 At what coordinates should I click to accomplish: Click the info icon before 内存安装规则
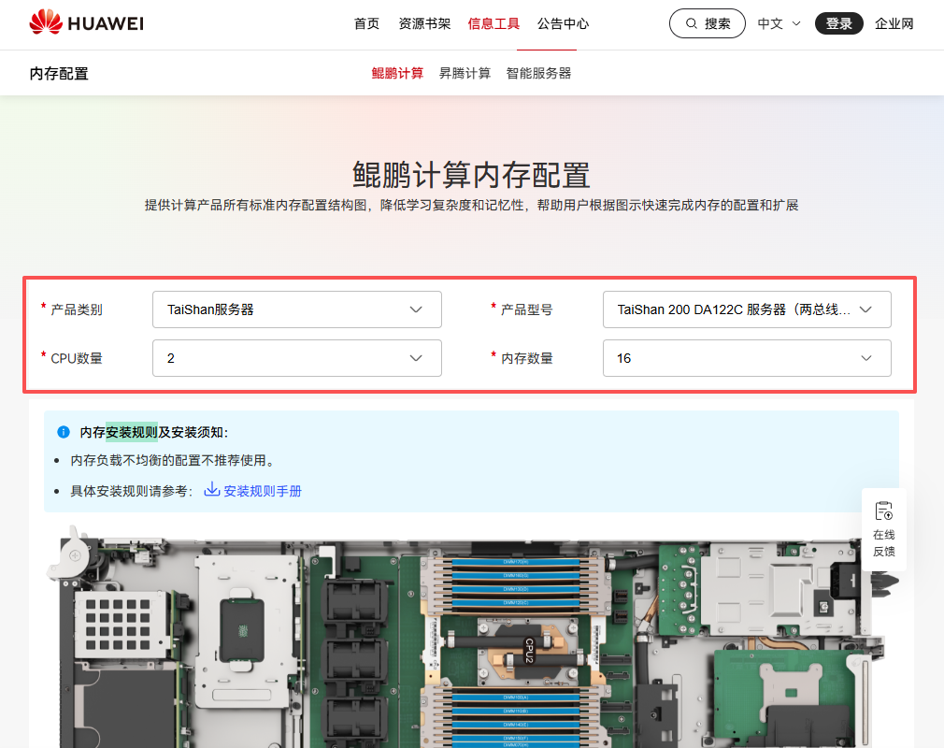(62, 431)
